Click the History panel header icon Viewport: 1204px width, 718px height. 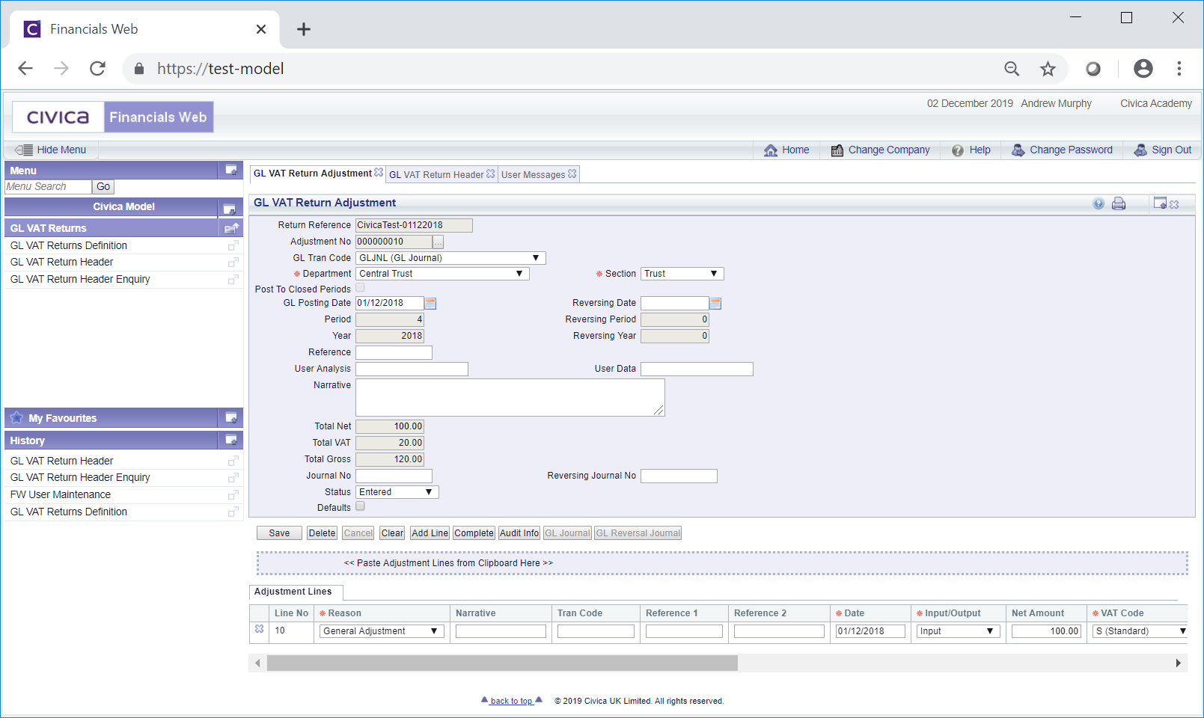(x=231, y=441)
